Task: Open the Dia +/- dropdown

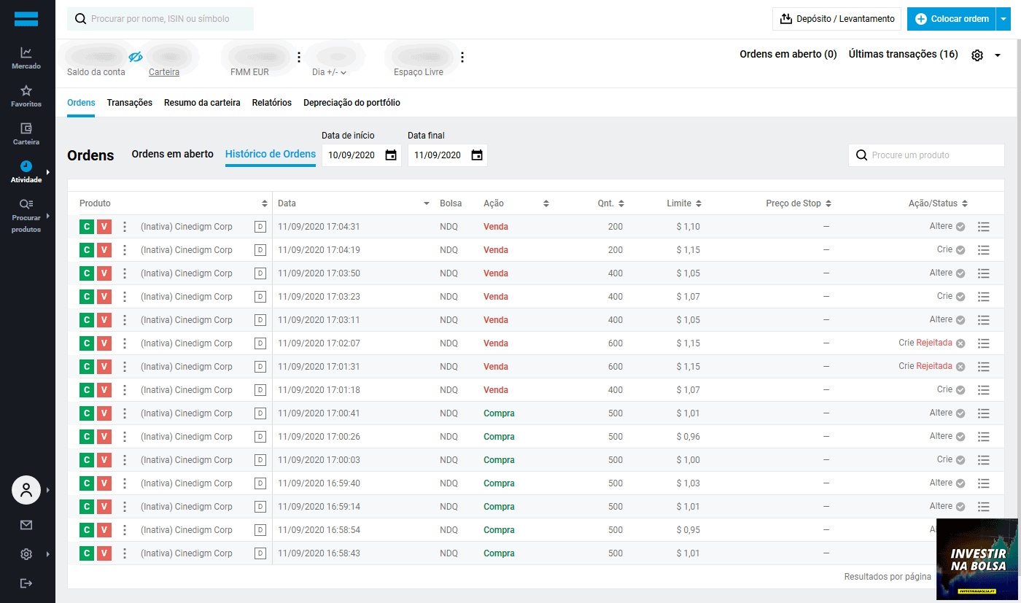Action: pyautogui.click(x=329, y=72)
